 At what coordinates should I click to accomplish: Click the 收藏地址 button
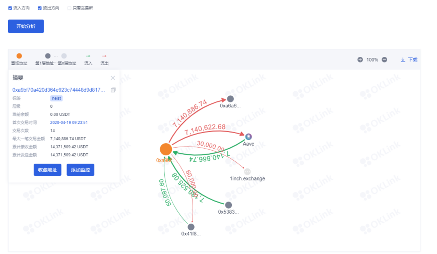point(47,170)
